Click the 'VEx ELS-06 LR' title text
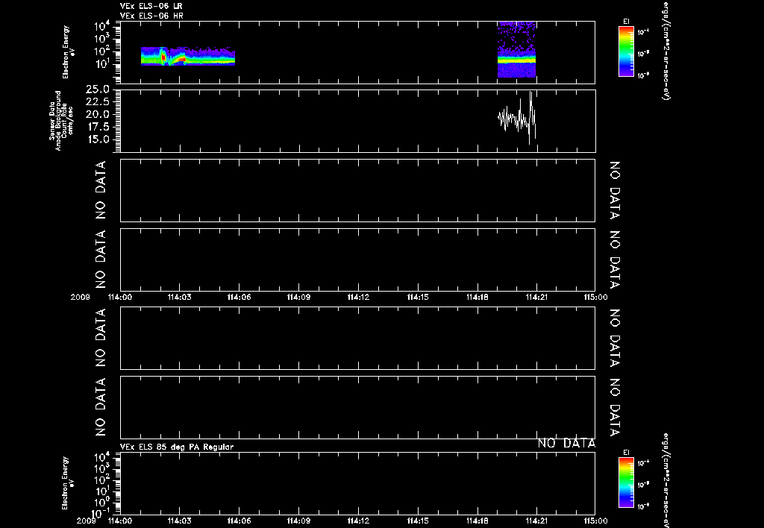 click(151, 6)
